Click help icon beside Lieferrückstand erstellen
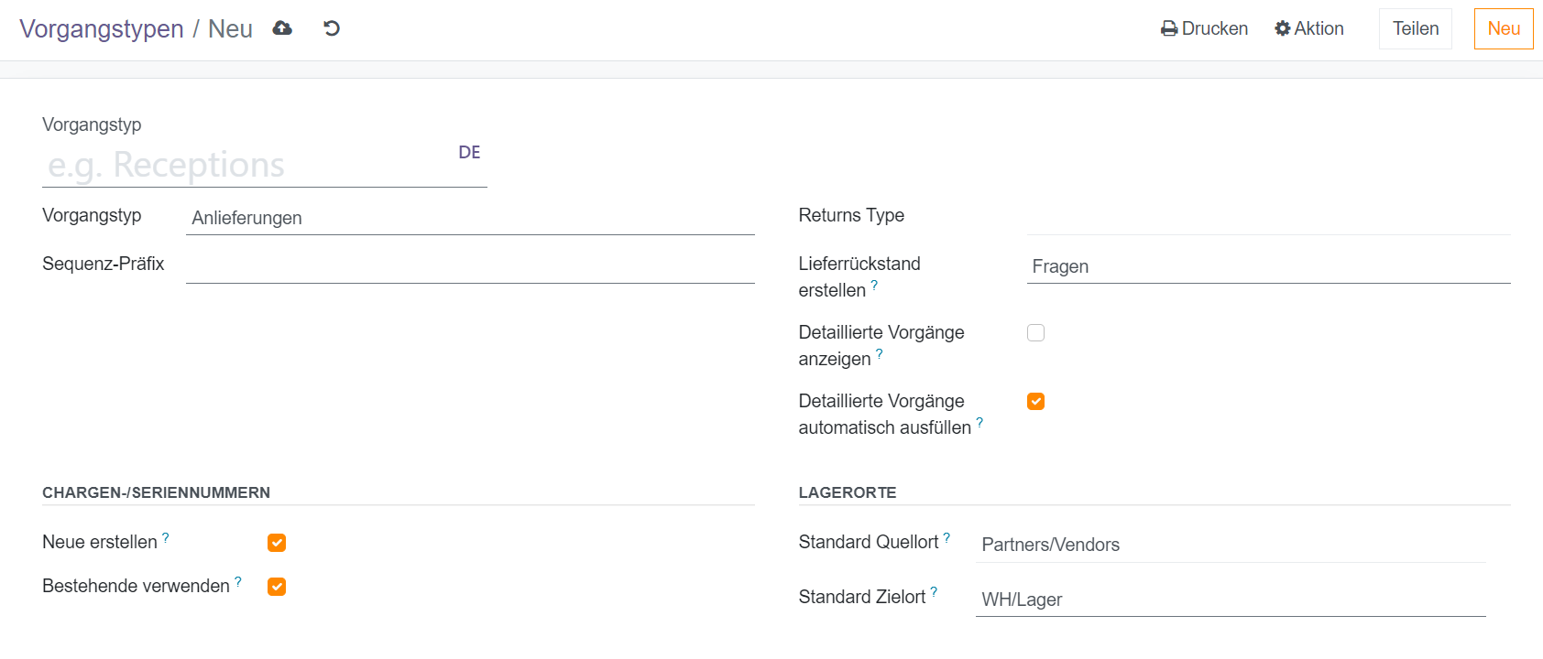The width and height of the screenshot is (1543, 659). (x=874, y=286)
